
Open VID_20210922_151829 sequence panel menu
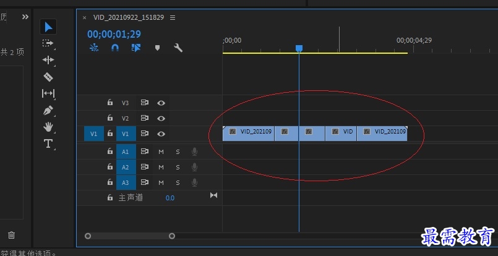173,18
